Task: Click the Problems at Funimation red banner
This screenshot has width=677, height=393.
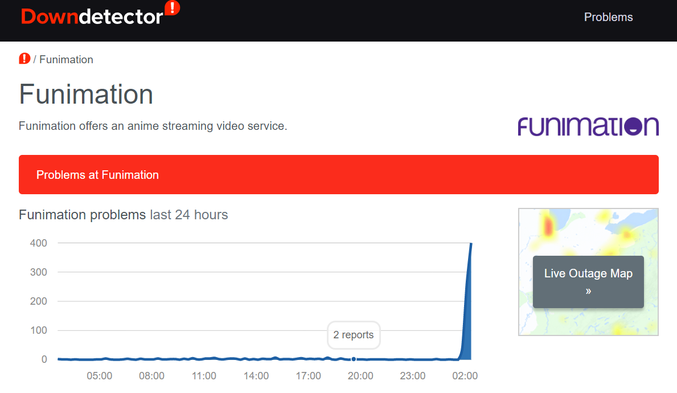Action: tap(338, 174)
